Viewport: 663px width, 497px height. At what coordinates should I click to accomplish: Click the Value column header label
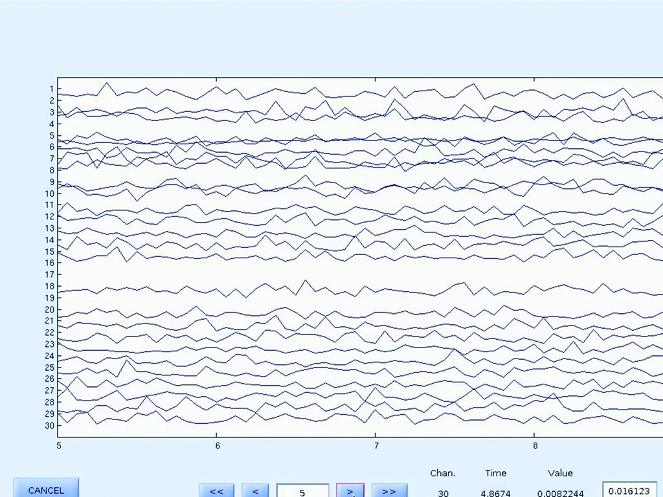559,473
